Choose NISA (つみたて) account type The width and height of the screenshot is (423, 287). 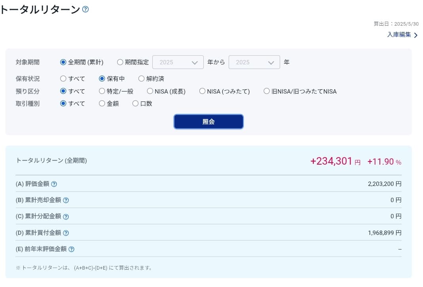tap(203, 91)
